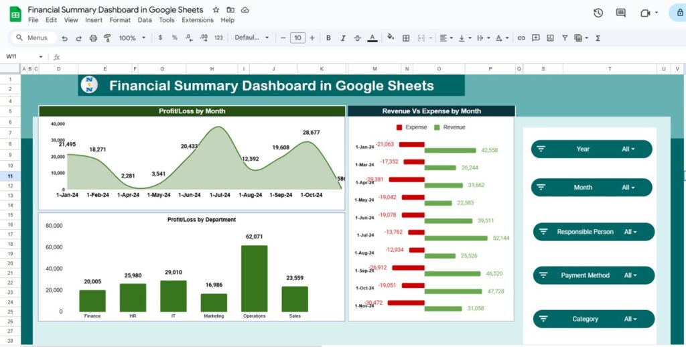Increase font size with plus button
The width and height of the screenshot is (686, 347).
312,38
